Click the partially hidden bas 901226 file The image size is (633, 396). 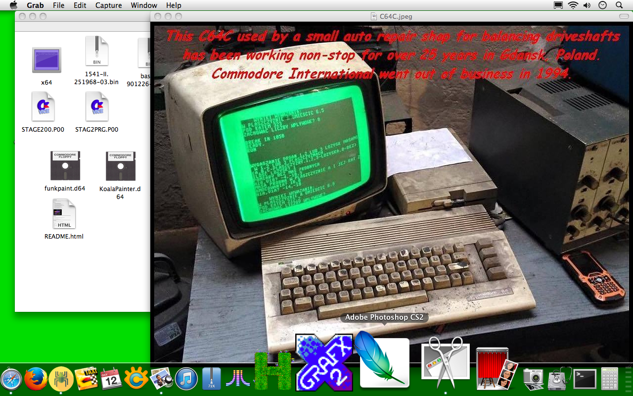pos(144,53)
